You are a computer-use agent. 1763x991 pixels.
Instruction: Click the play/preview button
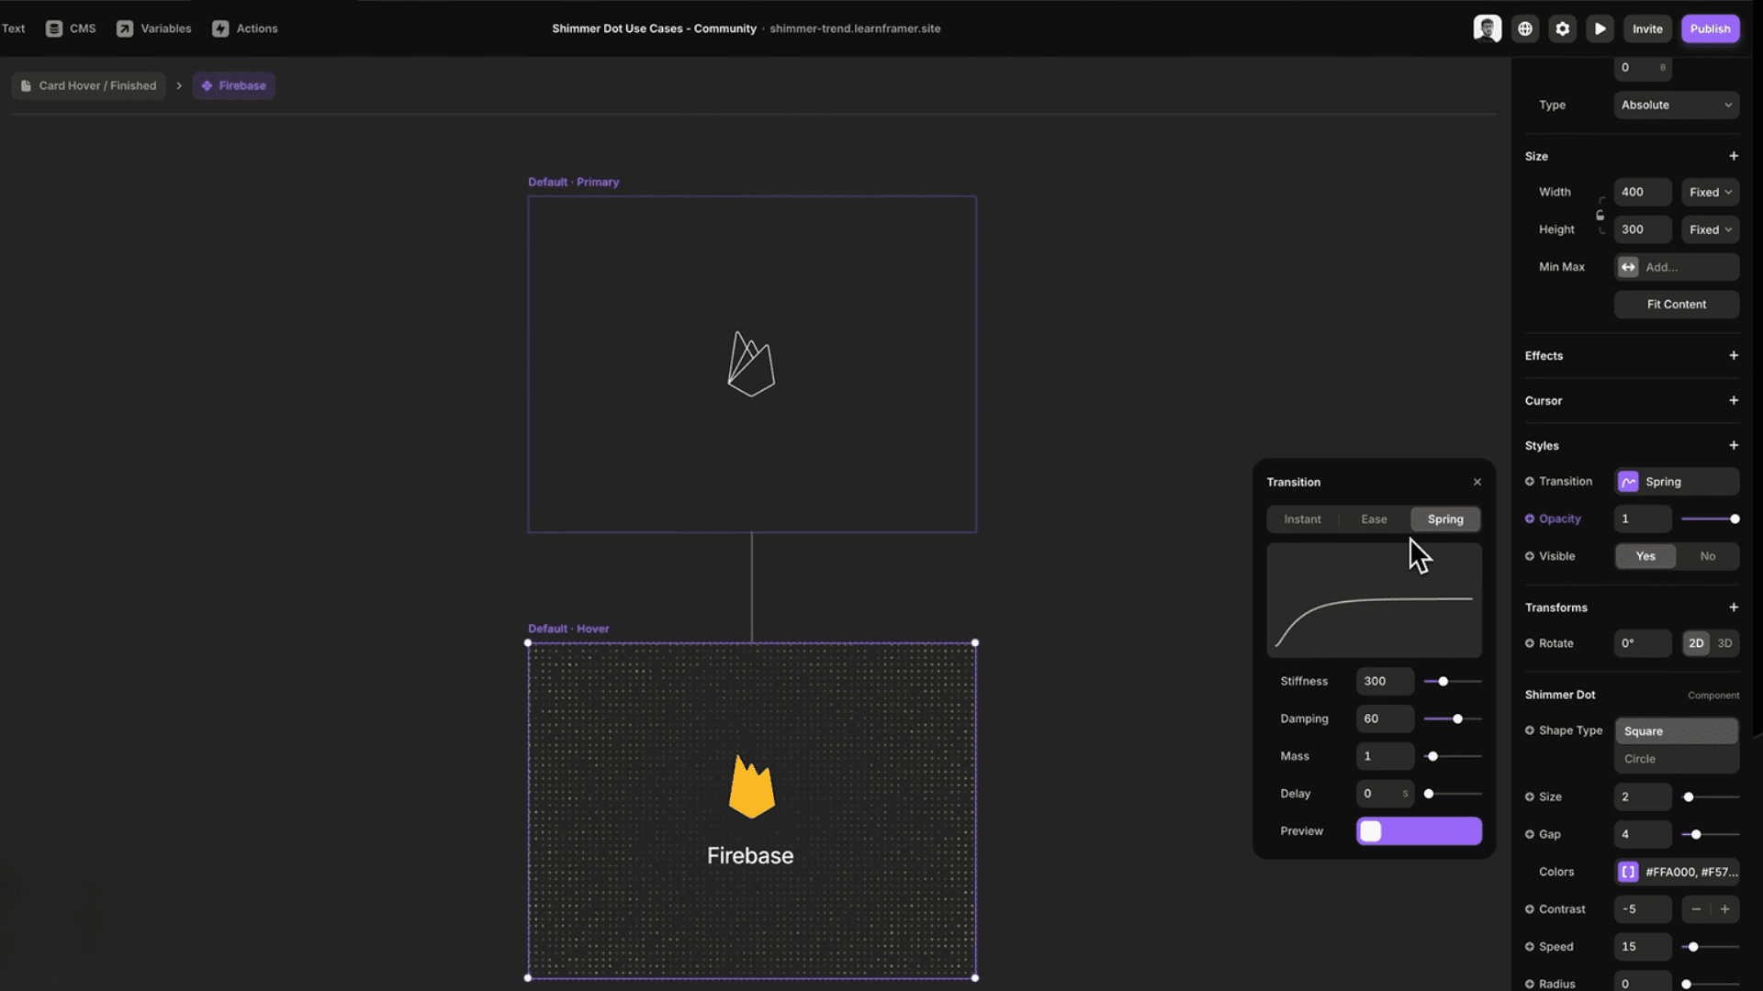[x=1600, y=28]
